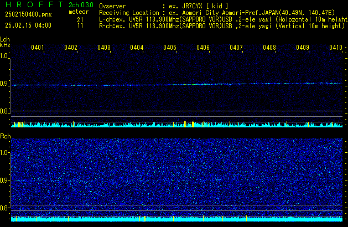Click the isolated meteor echo dot above the Lch carrier near 0406
348x227 pixels.
(212, 80)
